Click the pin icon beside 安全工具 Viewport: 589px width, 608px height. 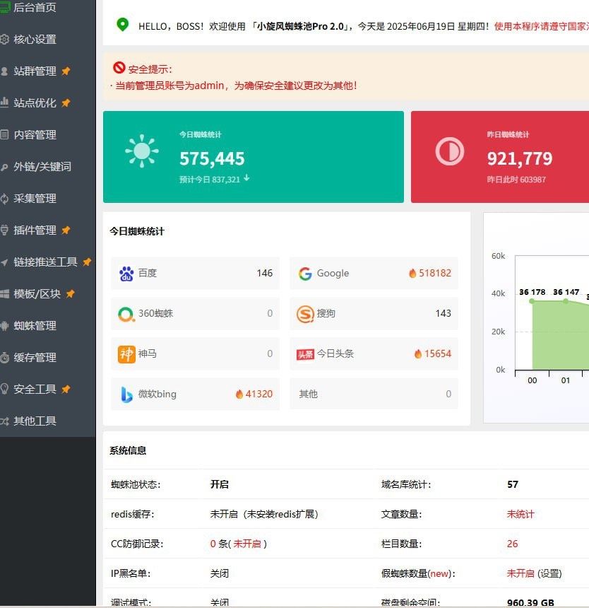[x=66, y=389]
